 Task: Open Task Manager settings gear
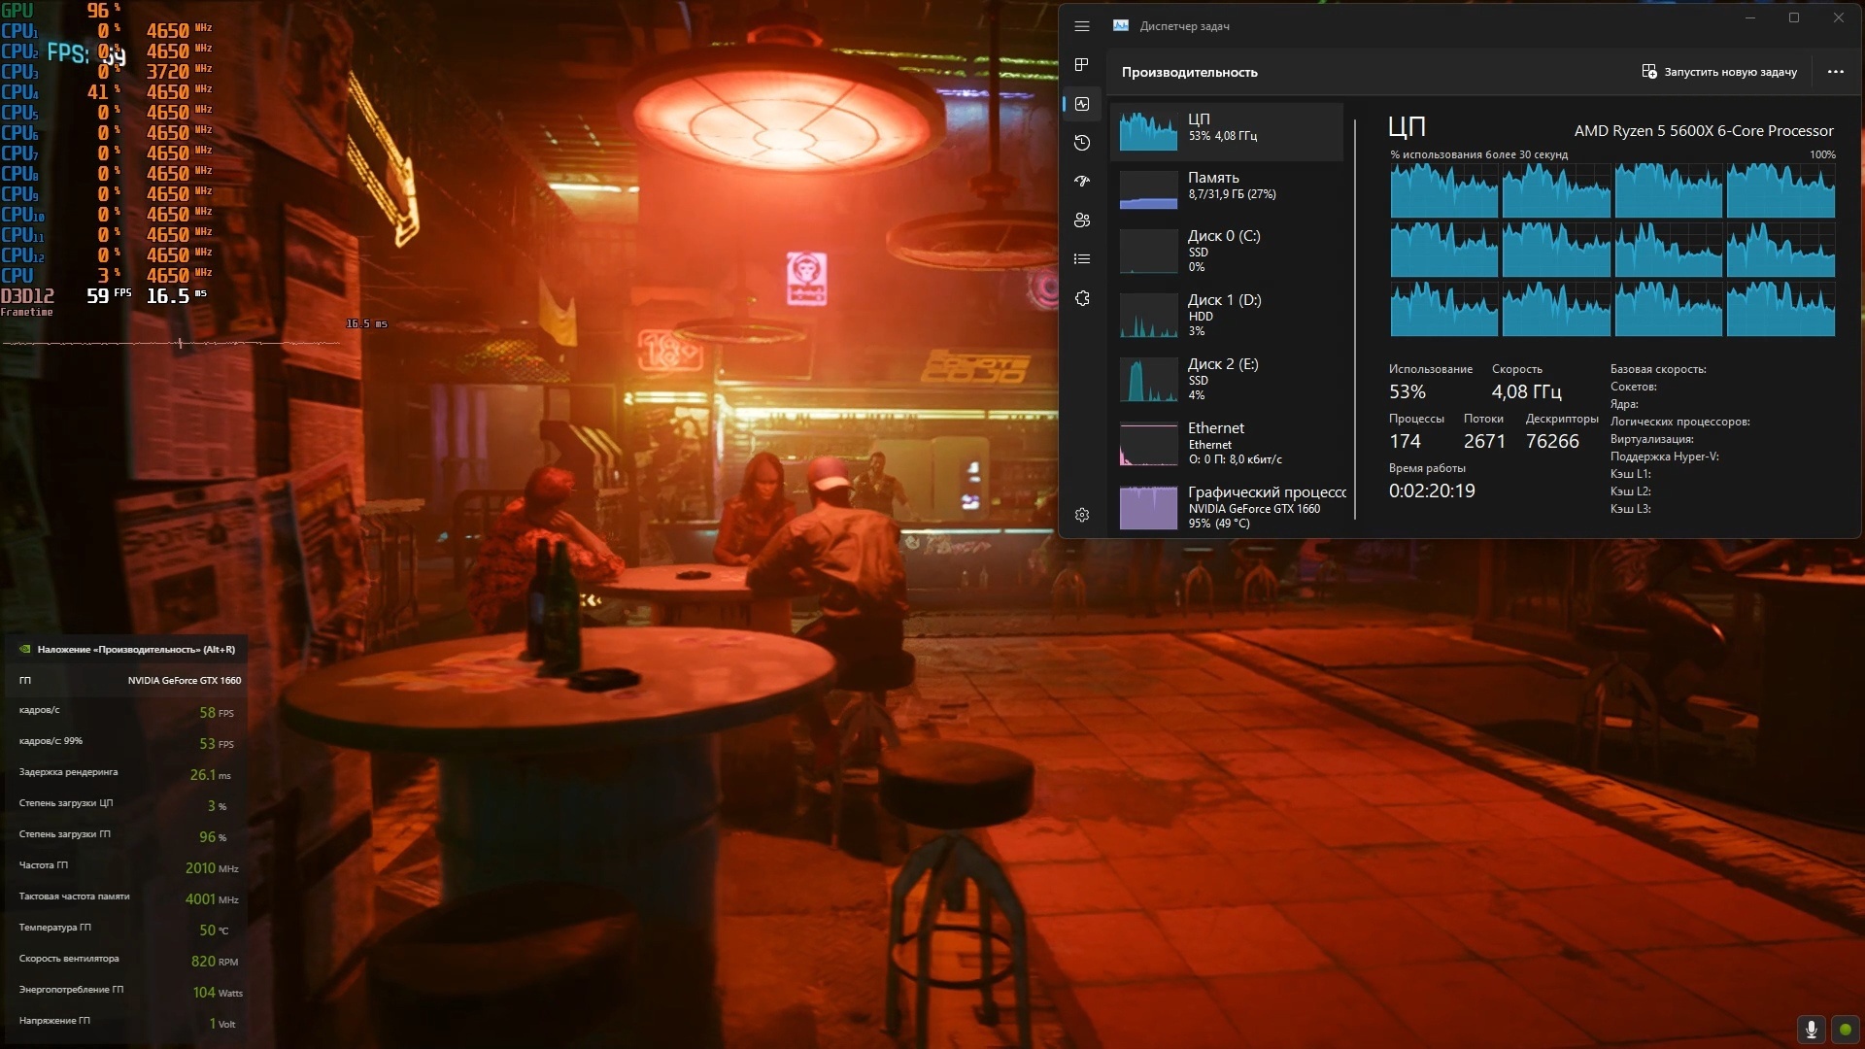[1082, 515]
